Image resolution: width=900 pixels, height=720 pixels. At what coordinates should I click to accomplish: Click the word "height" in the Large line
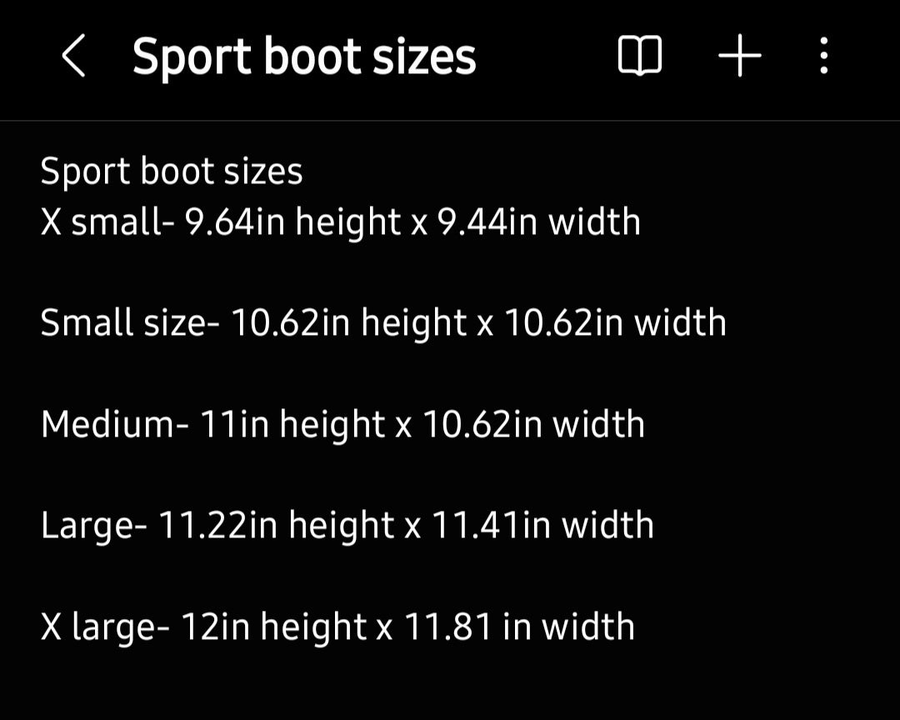pyautogui.click(x=341, y=526)
